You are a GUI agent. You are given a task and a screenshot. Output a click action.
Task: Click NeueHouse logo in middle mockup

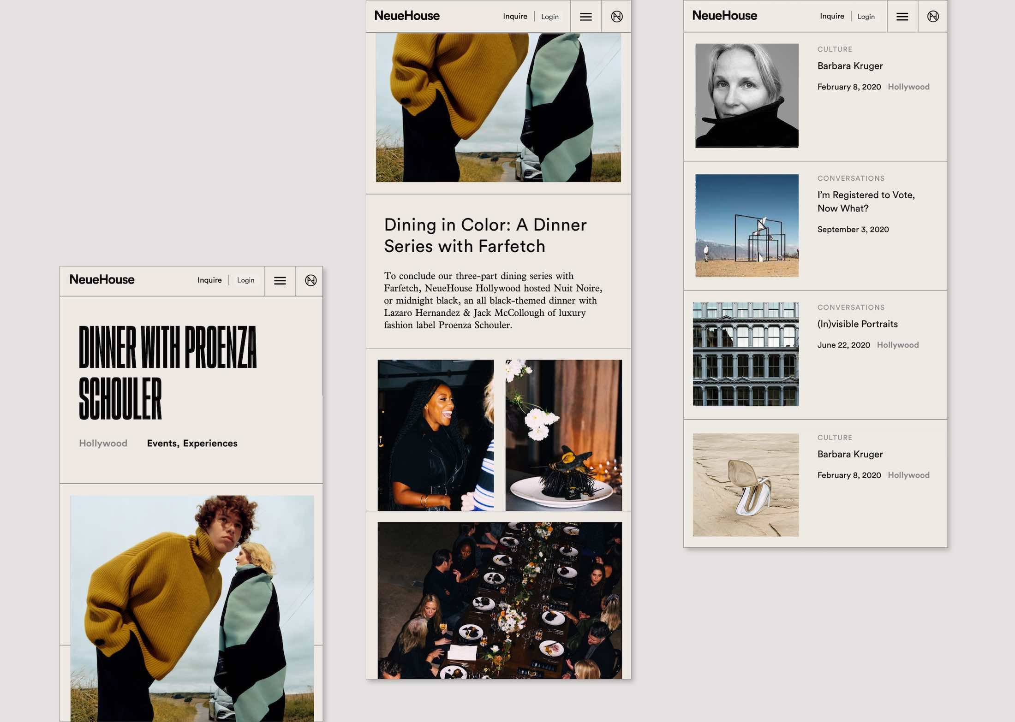click(407, 16)
